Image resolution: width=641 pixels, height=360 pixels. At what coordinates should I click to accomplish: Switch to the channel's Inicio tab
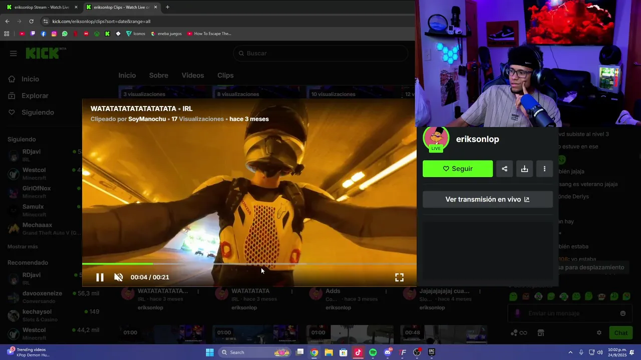127,75
